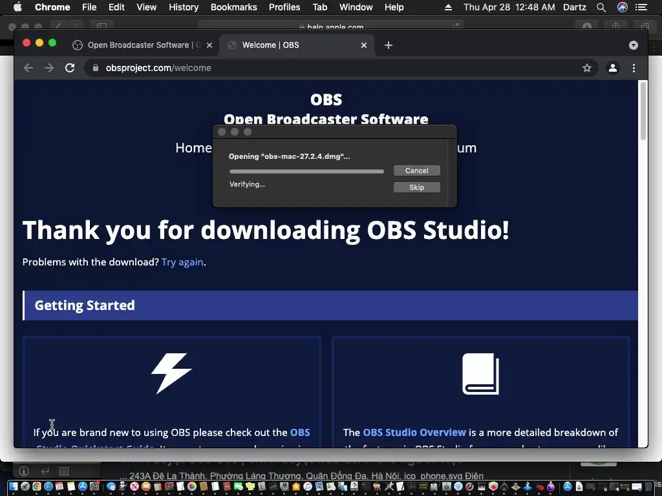
Task: Click the Chrome page vertical scrollbar
Action: [643, 111]
